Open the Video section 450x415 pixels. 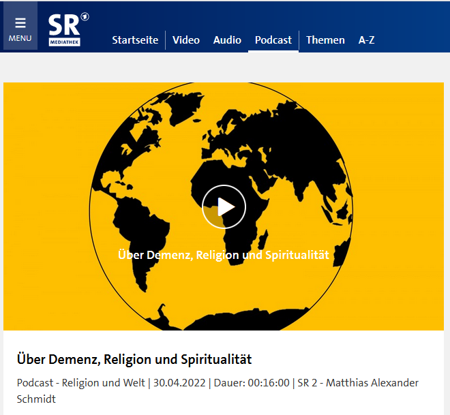[185, 40]
